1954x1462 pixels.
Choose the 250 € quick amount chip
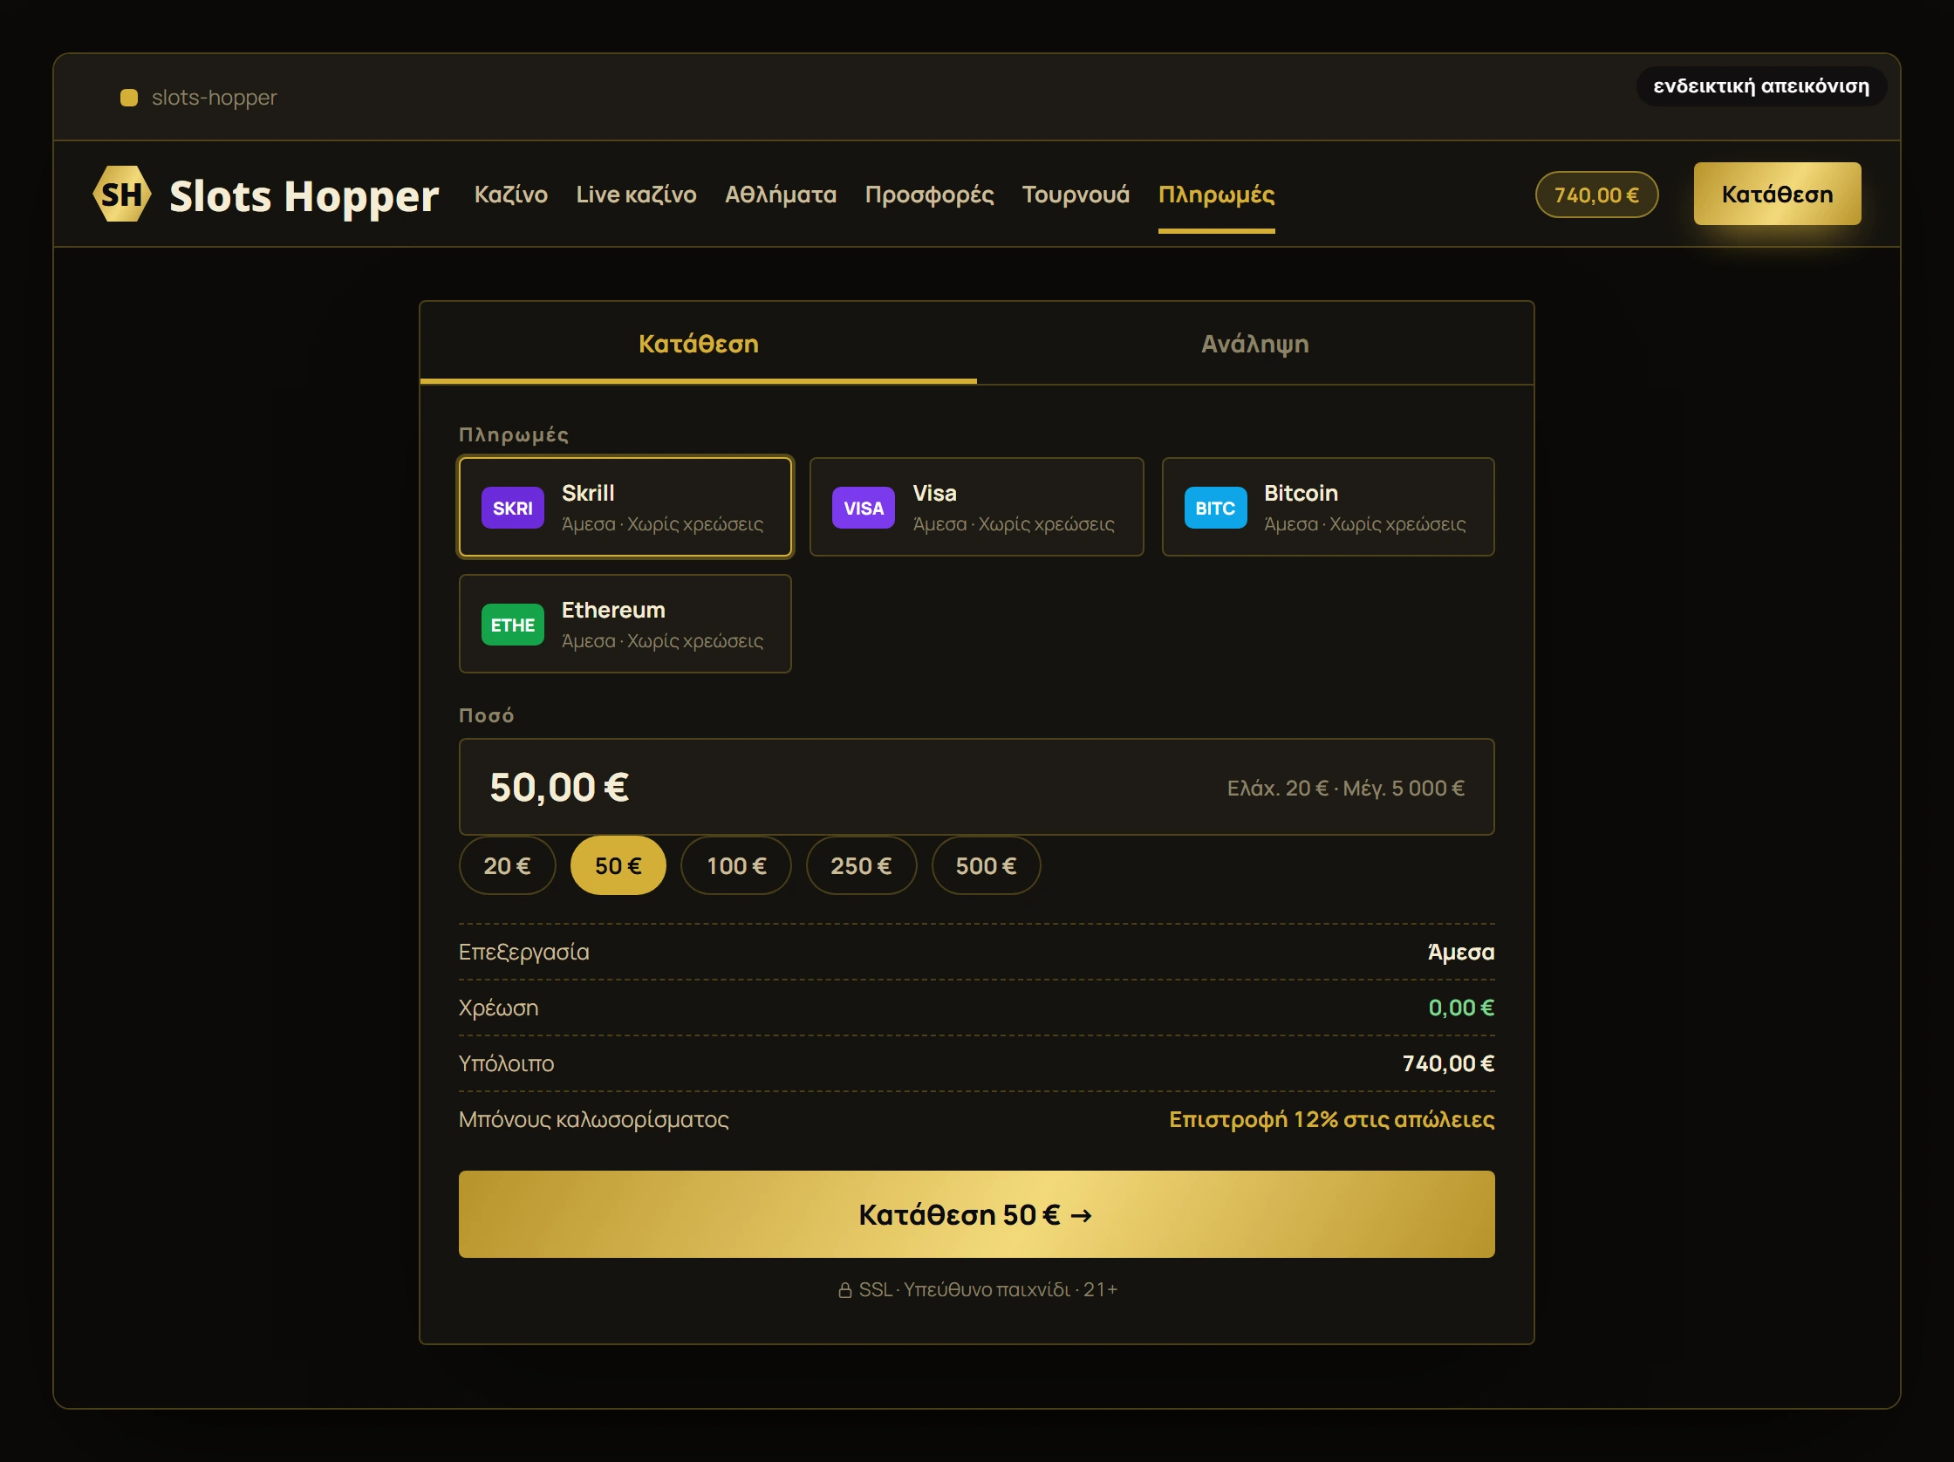[x=861, y=865]
